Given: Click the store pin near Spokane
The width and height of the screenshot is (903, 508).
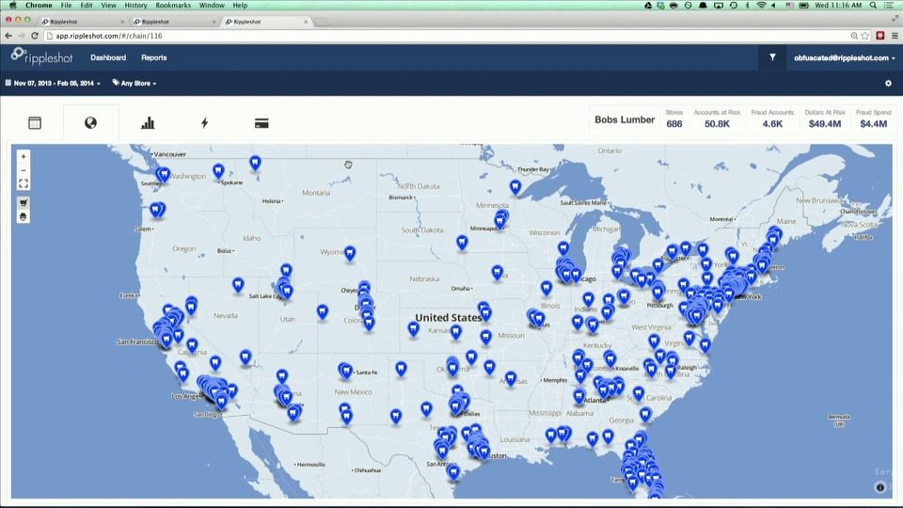Looking at the screenshot, I should coord(218,171).
